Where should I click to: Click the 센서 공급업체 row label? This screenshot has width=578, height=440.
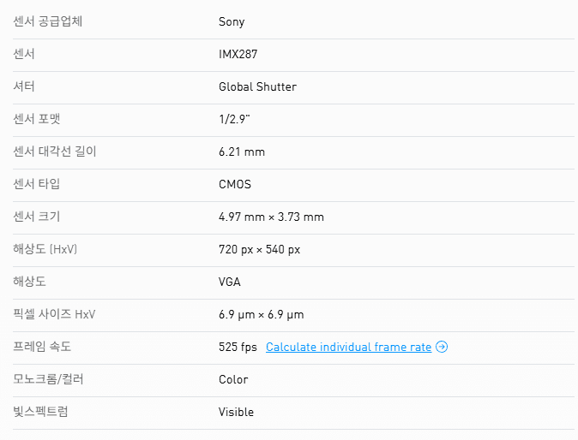(x=48, y=21)
